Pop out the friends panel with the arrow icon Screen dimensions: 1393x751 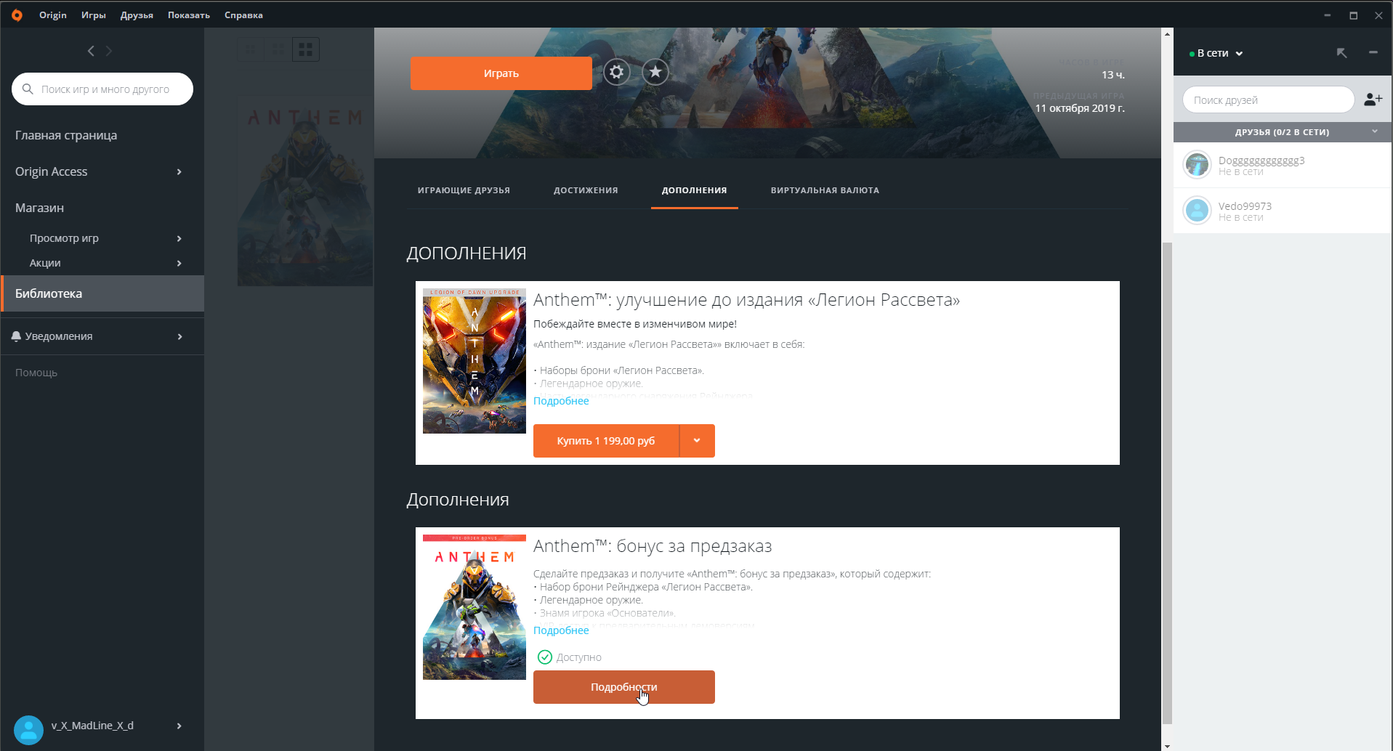1341,53
